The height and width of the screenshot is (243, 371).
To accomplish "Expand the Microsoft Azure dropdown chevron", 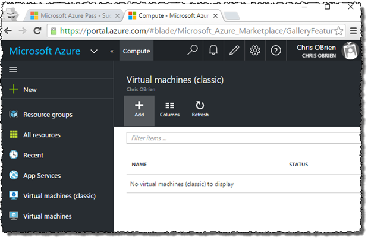I will [x=94, y=51].
